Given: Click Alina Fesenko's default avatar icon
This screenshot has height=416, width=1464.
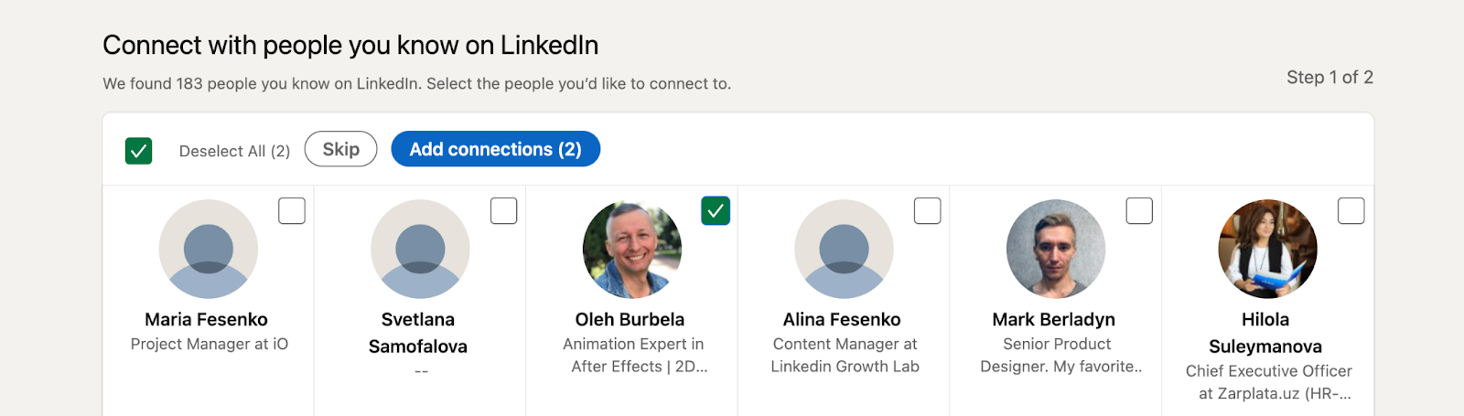Looking at the screenshot, I should pos(844,249).
